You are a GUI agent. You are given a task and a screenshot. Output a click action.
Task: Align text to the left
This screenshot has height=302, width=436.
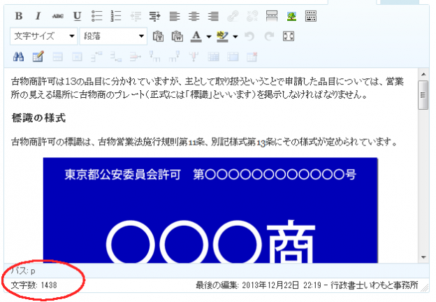tap(175, 16)
